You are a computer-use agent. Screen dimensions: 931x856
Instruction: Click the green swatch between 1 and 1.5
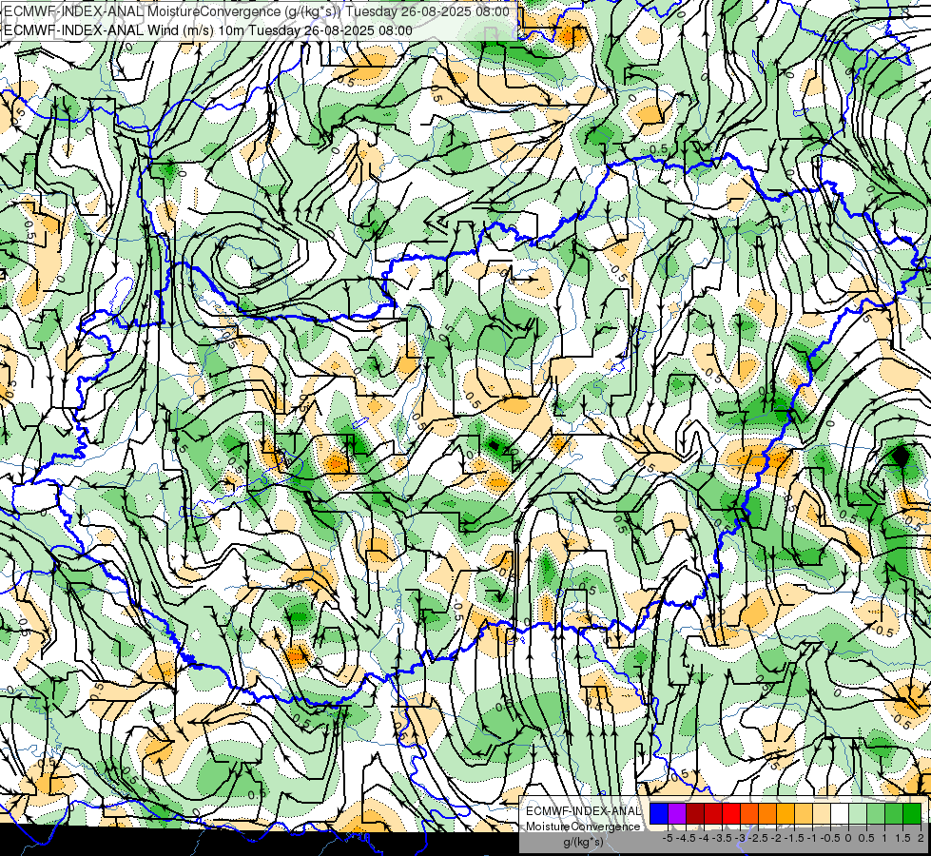pos(894,813)
